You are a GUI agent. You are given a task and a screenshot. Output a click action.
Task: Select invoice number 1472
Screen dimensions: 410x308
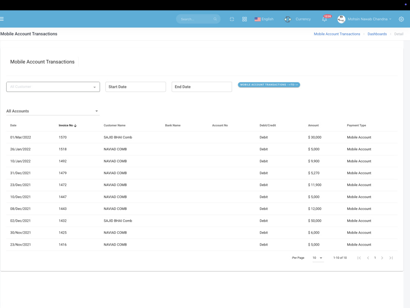coord(63,185)
